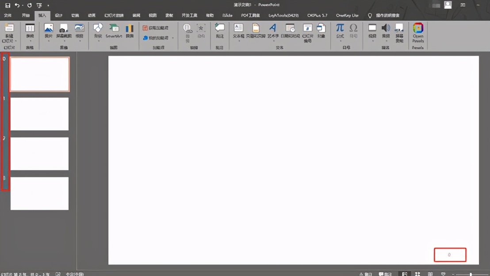Switch to the Transitions tab
This screenshot has width=490, height=276.
(x=75, y=15)
